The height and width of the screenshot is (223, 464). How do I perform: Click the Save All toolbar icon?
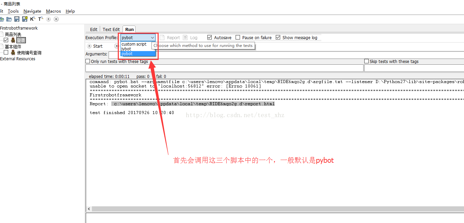coord(25,19)
